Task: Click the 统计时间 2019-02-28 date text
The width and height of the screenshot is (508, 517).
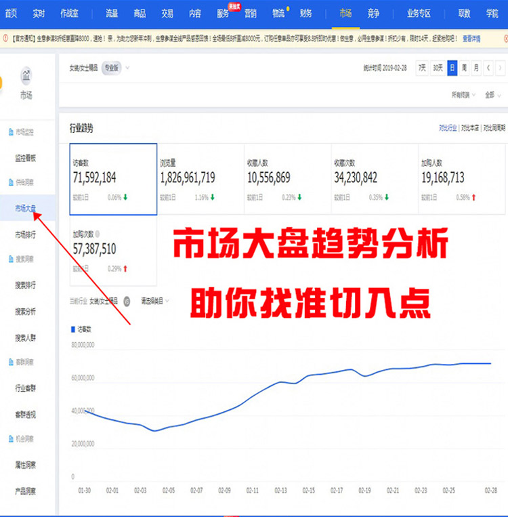Action: coord(385,68)
